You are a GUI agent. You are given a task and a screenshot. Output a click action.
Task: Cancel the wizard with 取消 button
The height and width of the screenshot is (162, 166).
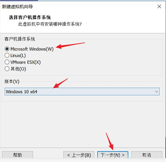(x=147, y=155)
